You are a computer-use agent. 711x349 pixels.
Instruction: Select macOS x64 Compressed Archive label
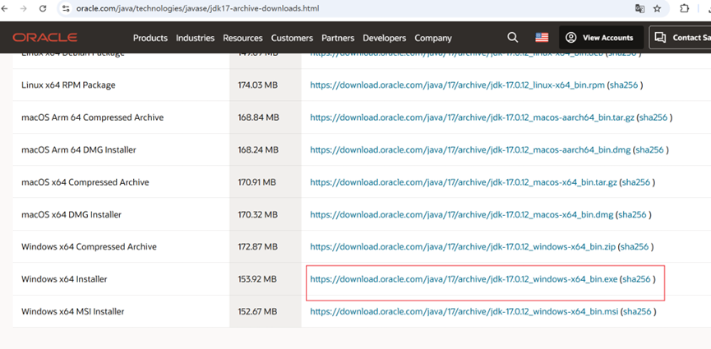point(85,182)
